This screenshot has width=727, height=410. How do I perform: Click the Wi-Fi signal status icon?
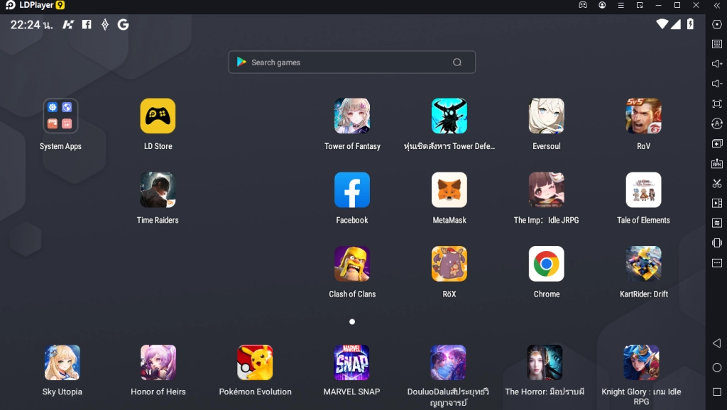click(x=662, y=24)
